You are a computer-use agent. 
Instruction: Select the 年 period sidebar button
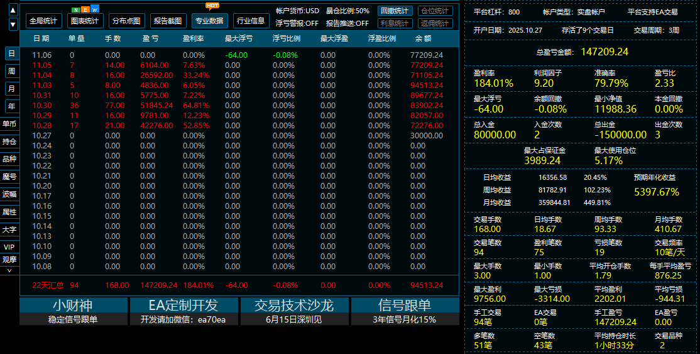[x=11, y=106]
